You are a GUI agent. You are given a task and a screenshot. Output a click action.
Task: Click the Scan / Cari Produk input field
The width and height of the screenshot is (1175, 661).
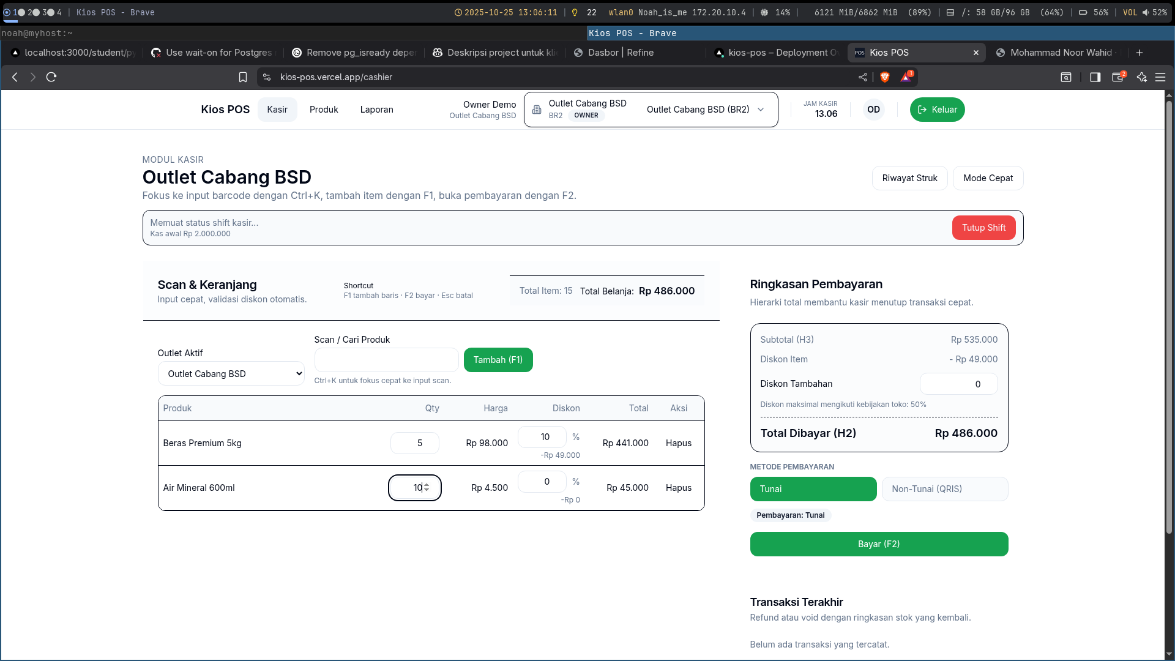click(x=386, y=360)
